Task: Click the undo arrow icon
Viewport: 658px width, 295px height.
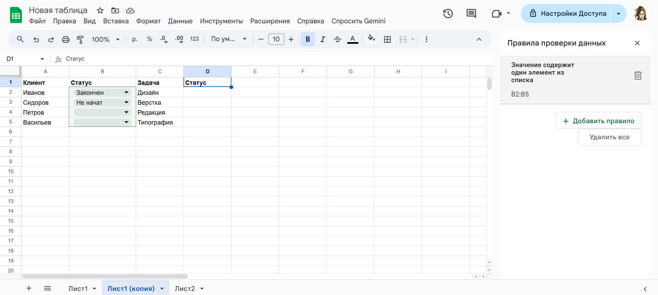Action: pyautogui.click(x=36, y=39)
